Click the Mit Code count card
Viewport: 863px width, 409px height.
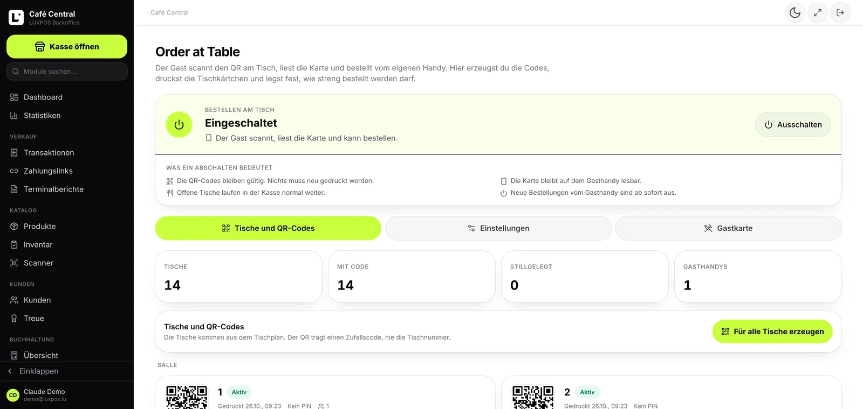point(412,277)
